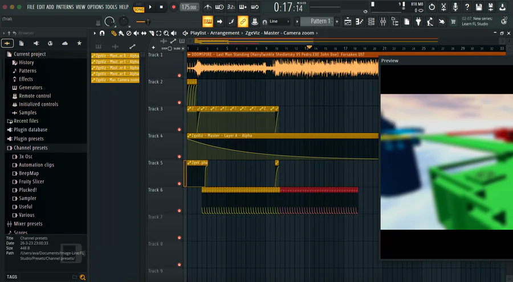Open the TOOLS menu
The height and width of the screenshot is (282, 513).
click(x=111, y=7)
